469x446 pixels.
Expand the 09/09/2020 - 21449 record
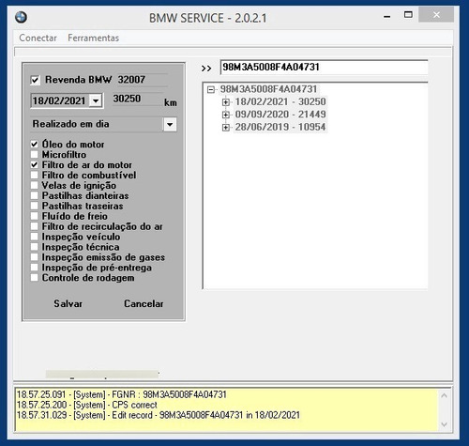226,115
